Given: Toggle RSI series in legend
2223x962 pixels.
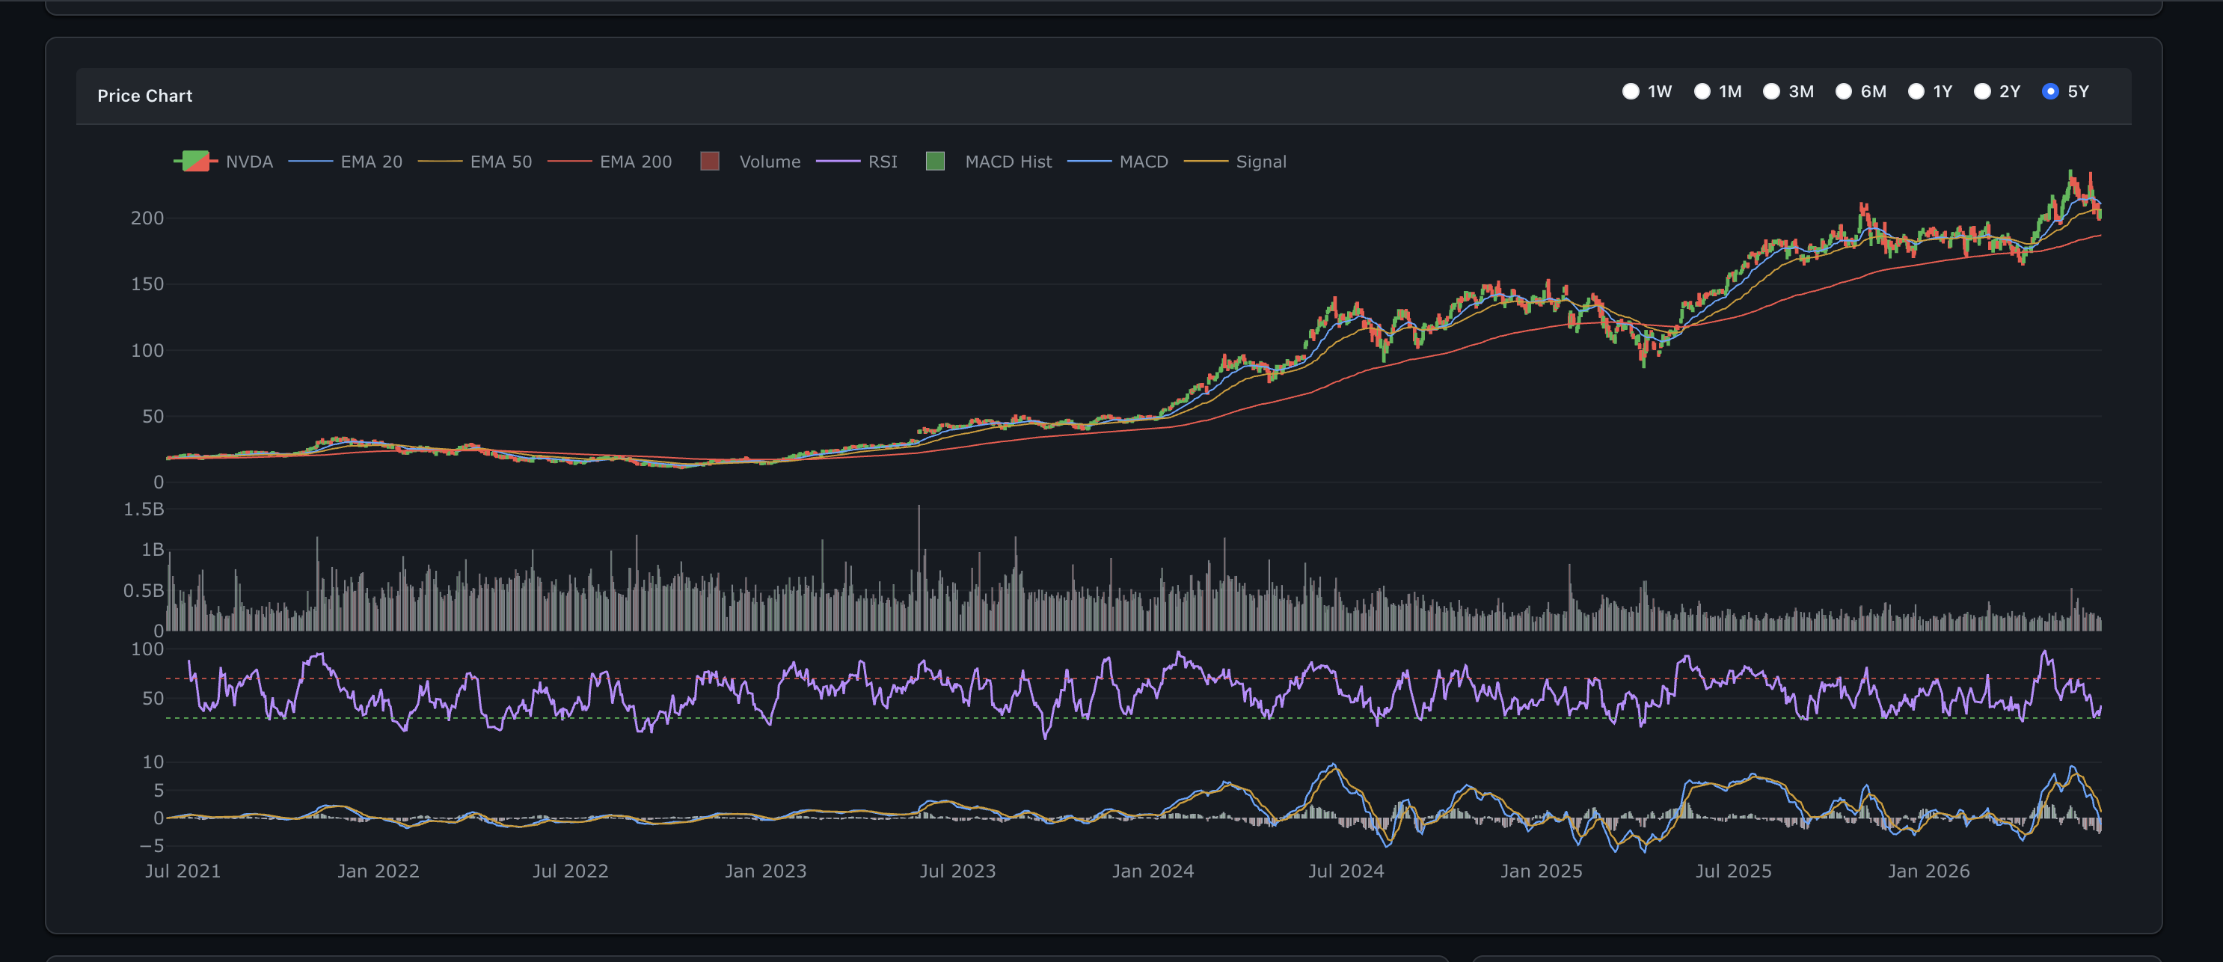Looking at the screenshot, I should 857,162.
